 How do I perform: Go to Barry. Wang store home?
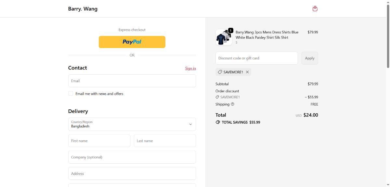[83, 9]
